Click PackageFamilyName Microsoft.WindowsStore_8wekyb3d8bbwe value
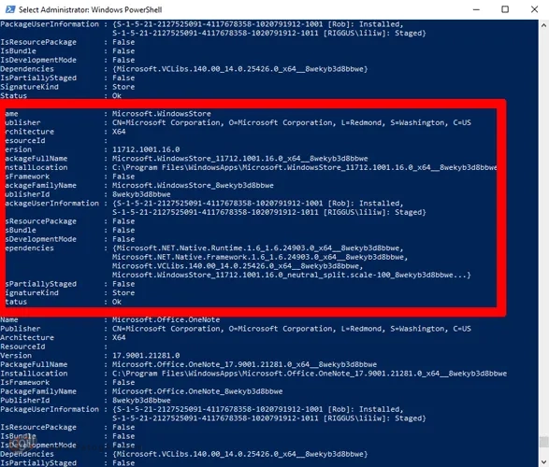The height and width of the screenshot is (467, 549). pos(193,185)
